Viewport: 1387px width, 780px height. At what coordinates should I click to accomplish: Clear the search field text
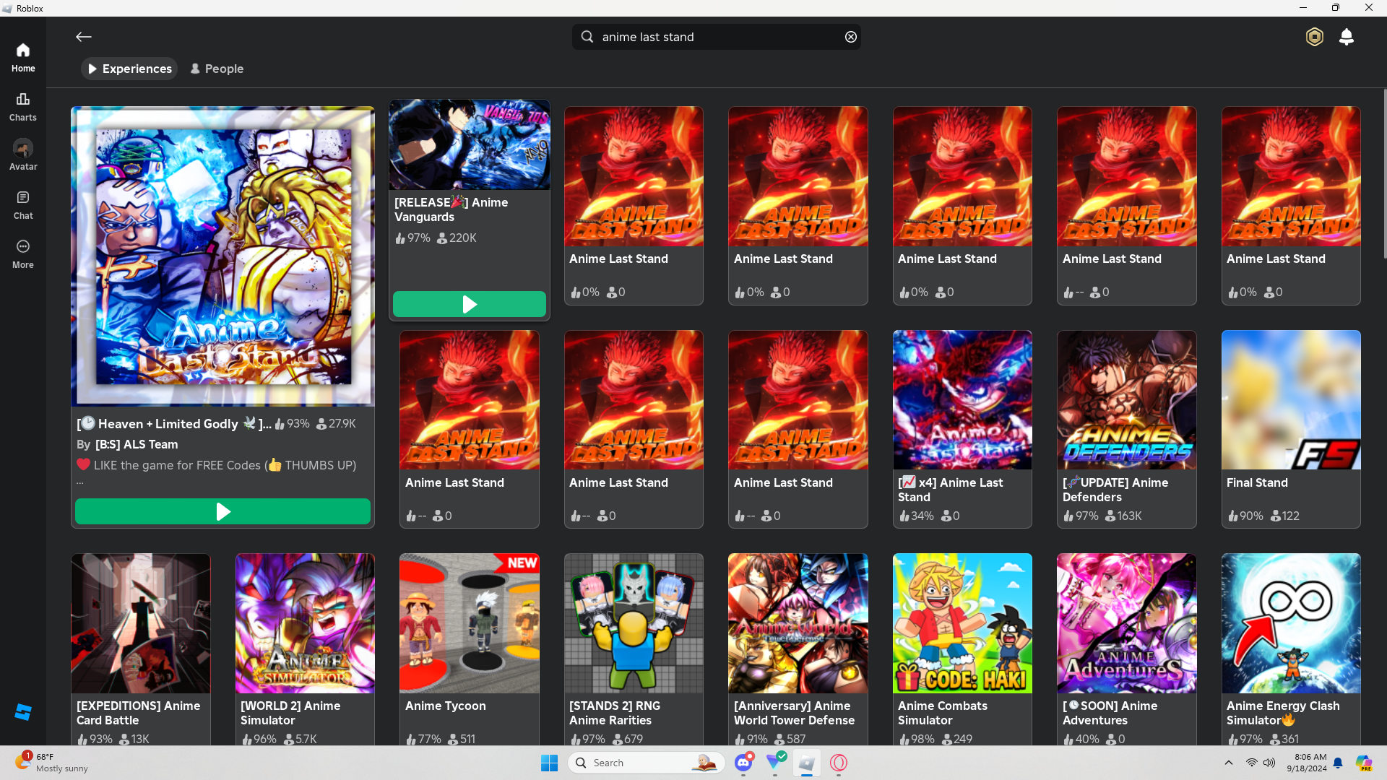851,37
